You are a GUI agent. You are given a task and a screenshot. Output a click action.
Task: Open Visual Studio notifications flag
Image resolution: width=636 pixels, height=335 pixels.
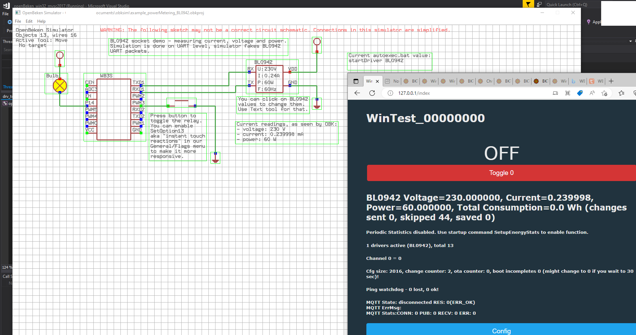coord(528,4)
